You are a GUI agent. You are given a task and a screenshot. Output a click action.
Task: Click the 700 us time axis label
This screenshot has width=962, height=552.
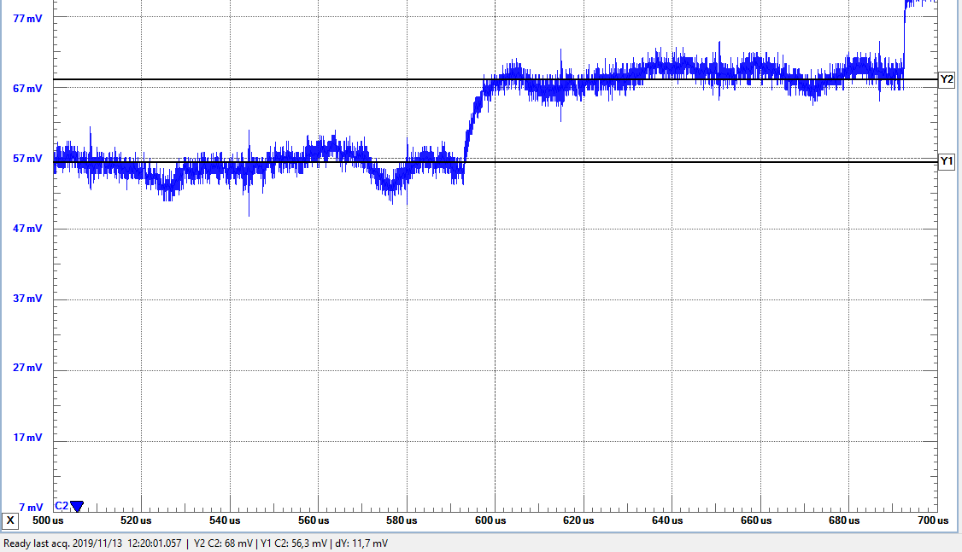click(932, 520)
